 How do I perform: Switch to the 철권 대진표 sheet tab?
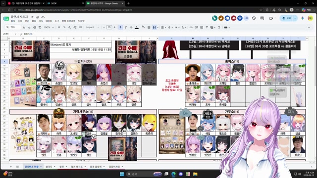(x=78, y=167)
